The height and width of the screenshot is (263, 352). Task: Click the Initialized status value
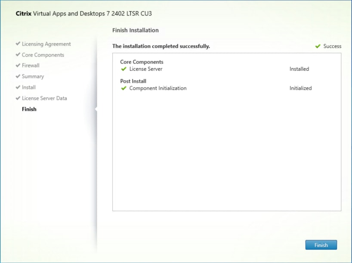point(301,88)
